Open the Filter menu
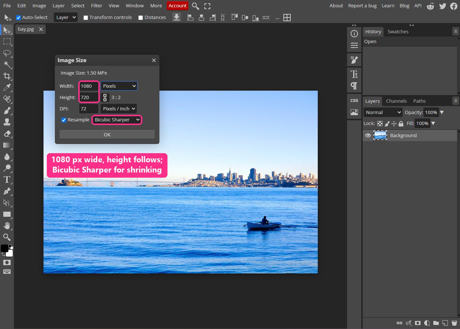The image size is (460, 329). pos(97,5)
